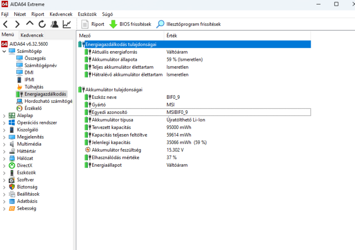The image size is (355, 250).
Task: Select the Energiaállapot row
Action: 197,165
